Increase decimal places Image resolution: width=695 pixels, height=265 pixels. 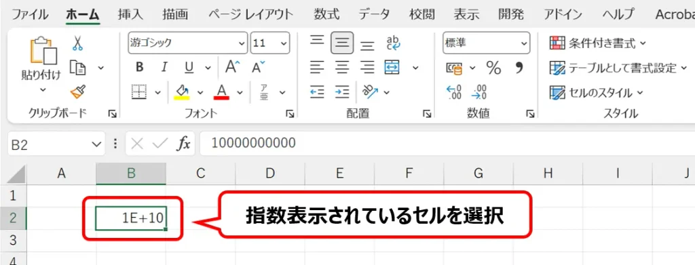pyautogui.click(x=453, y=92)
